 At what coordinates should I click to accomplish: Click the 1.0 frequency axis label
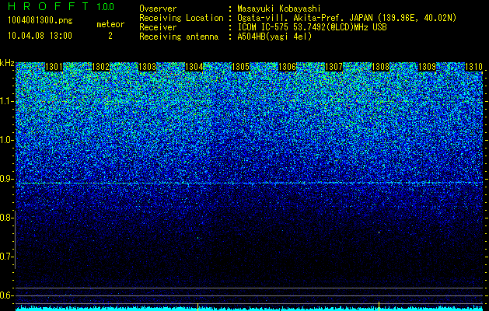tap(6, 140)
